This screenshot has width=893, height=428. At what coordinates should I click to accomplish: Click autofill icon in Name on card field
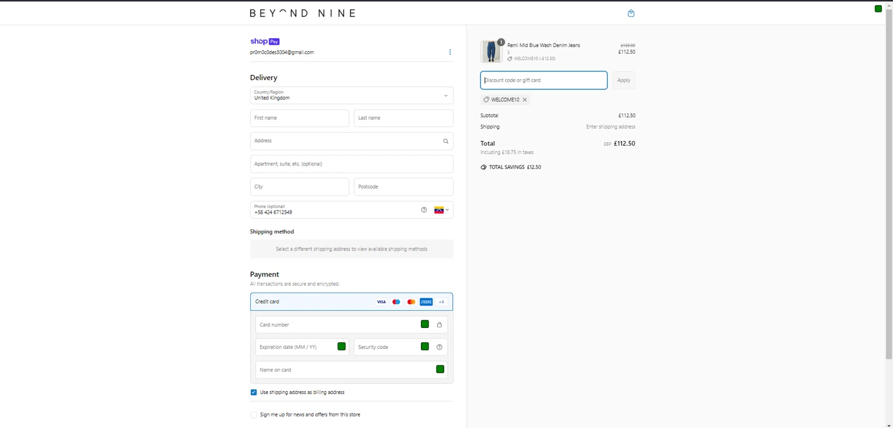pyautogui.click(x=440, y=369)
